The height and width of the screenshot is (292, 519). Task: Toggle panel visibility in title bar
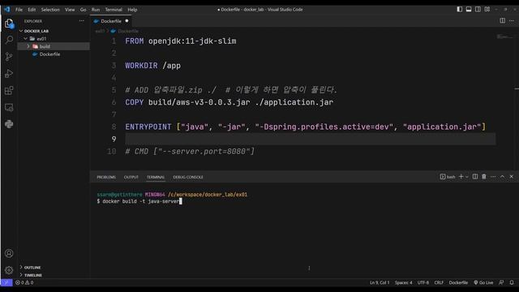point(469,9)
